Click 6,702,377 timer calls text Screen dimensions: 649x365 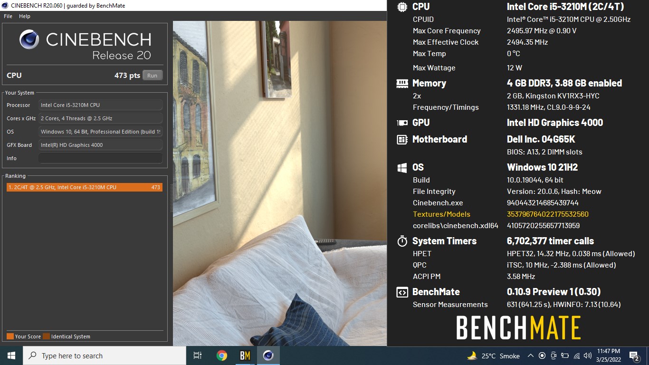click(x=550, y=241)
